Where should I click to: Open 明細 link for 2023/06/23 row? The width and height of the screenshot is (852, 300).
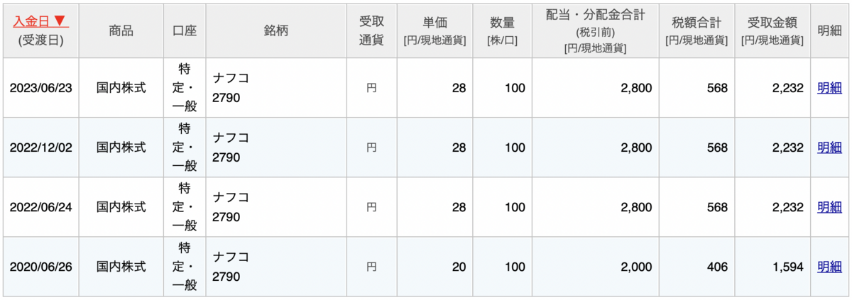coord(829,88)
